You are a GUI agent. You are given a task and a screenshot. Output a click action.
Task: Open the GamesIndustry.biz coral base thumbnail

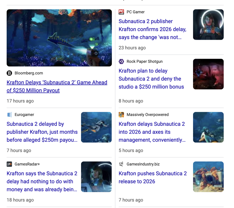point(208,177)
